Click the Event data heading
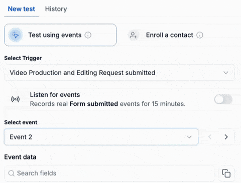 (20, 157)
